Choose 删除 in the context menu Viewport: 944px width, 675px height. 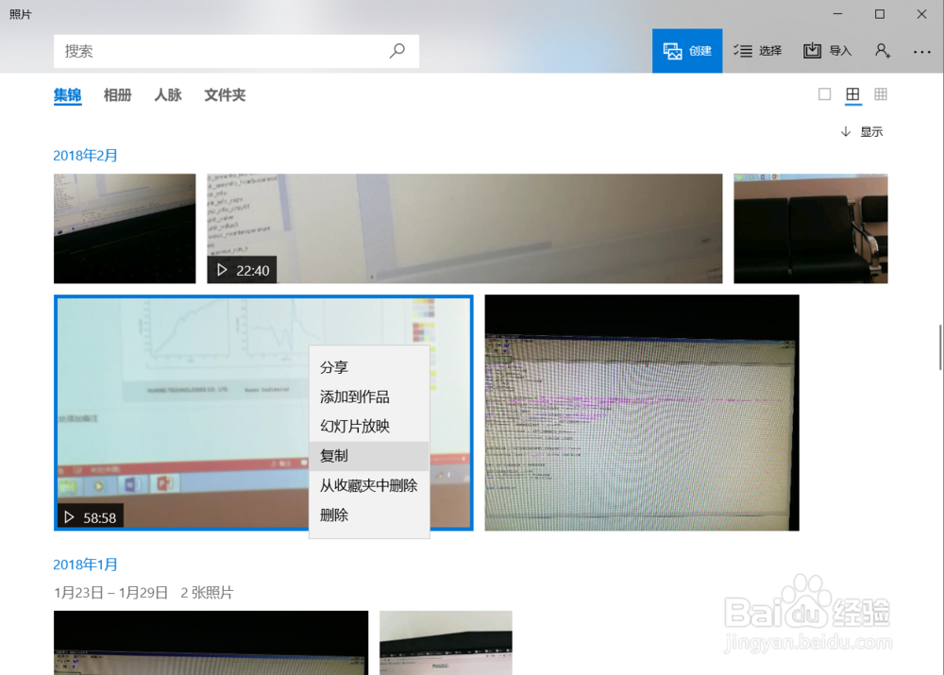click(x=331, y=515)
